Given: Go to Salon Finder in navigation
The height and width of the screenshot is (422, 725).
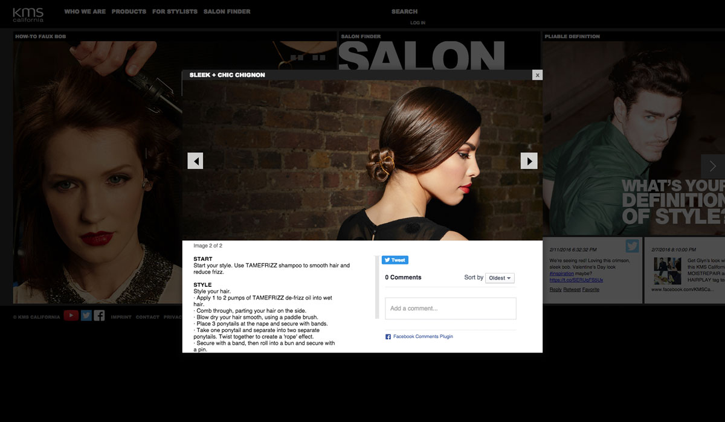Looking at the screenshot, I should (x=227, y=11).
